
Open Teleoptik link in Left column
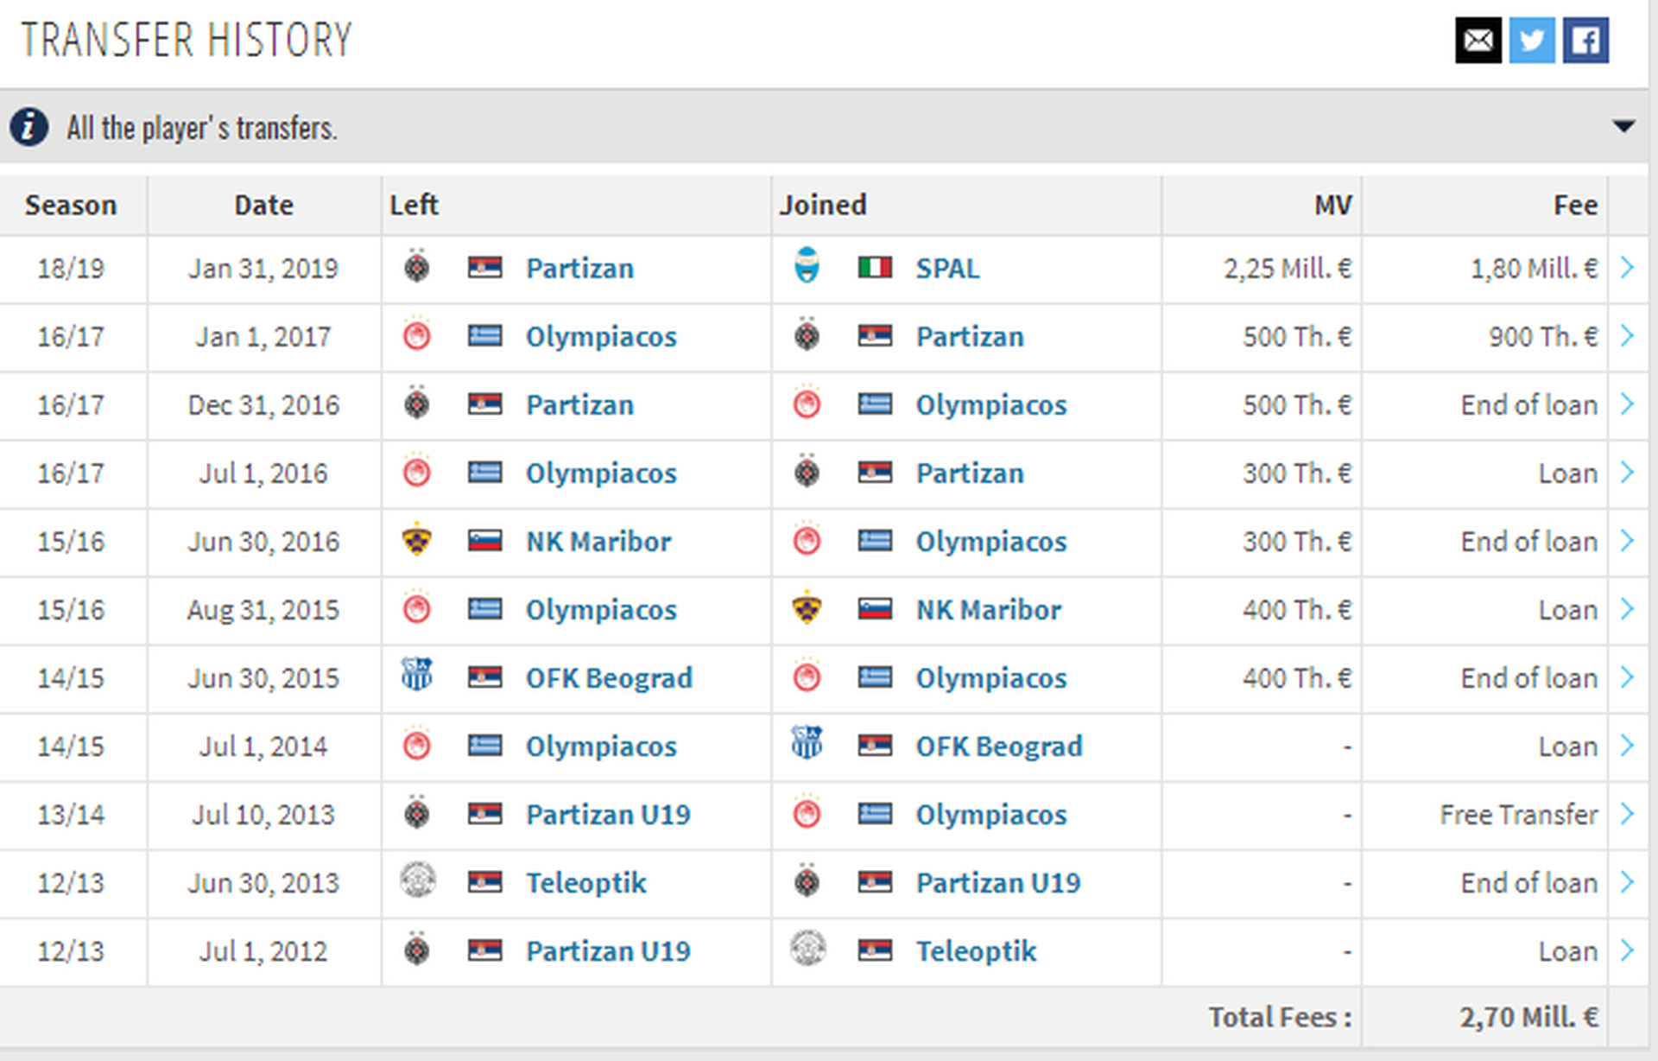(x=585, y=883)
